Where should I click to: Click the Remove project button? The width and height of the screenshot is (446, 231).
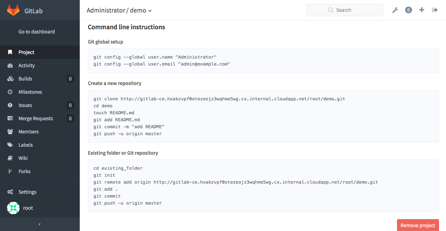click(418, 225)
